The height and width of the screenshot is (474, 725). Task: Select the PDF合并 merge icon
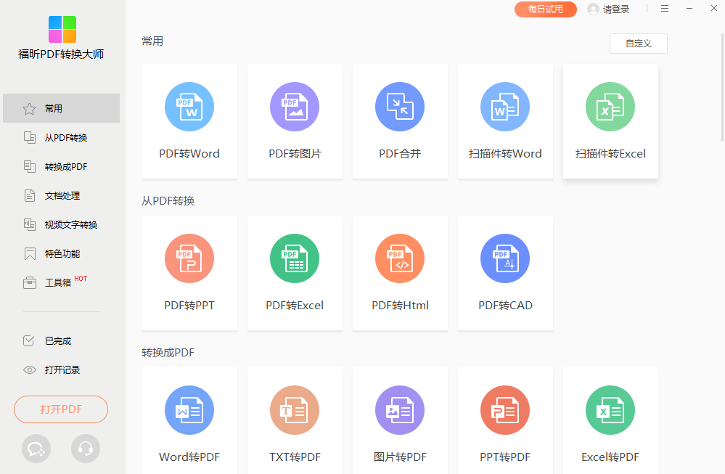tap(400, 106)
